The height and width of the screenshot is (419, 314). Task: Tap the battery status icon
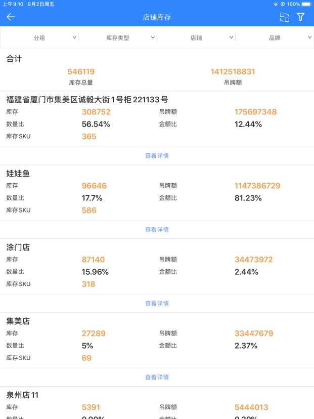[x=307, y=4]
